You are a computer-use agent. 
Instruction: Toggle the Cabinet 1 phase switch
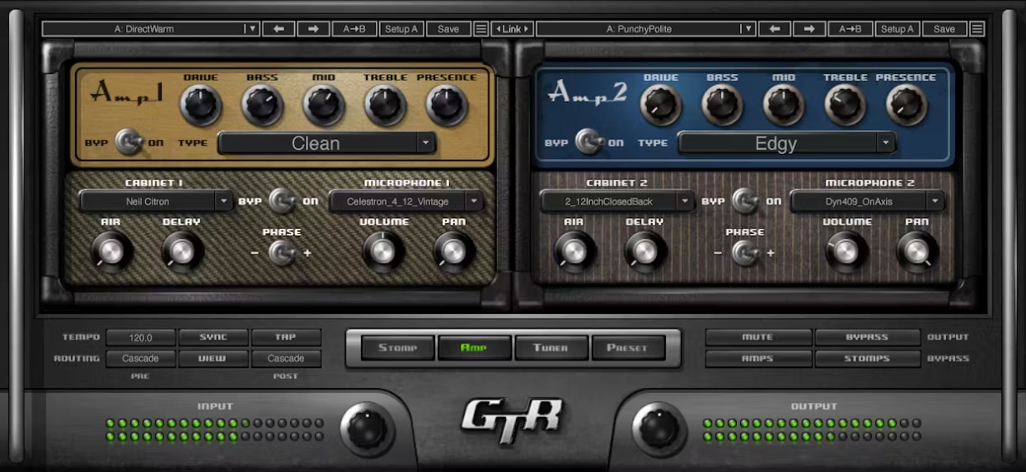pos(283,251)
